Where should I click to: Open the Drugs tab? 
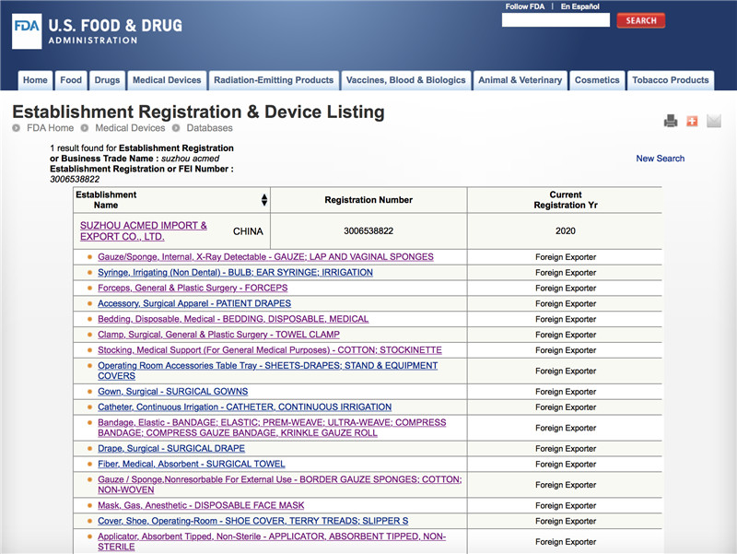coord(107,80)
